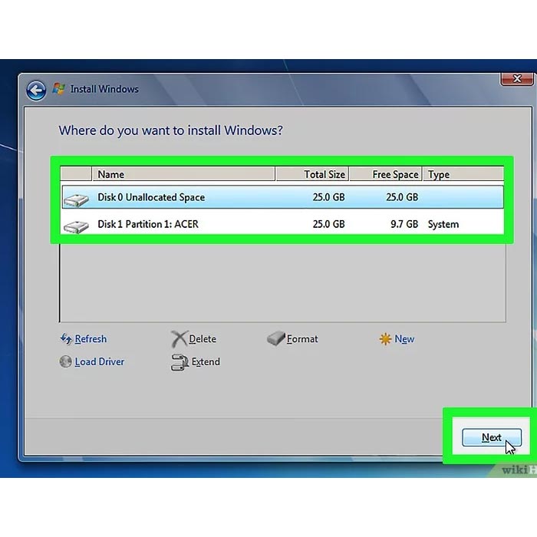Image resolution: width=537 pixels, height=537 pixels.
Task: Click the Extend drives icon
Action: pyautogui.click(x=180, y=363)
